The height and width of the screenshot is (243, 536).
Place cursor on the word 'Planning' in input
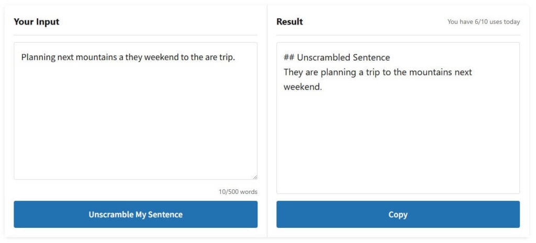coord(38,57)
